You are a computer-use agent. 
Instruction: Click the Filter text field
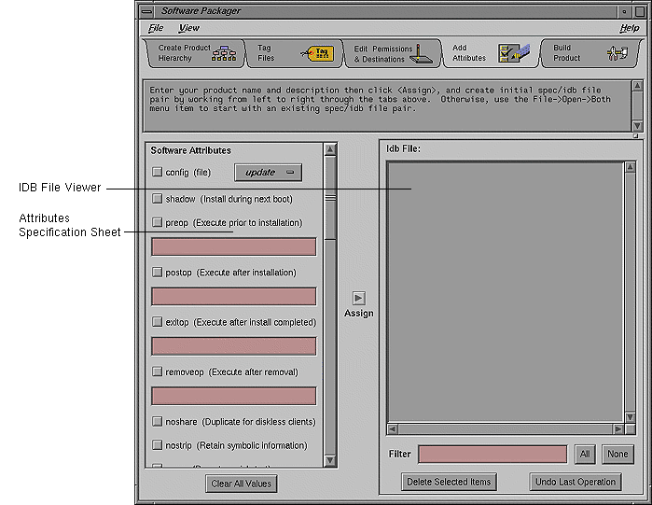click(492, 454)
